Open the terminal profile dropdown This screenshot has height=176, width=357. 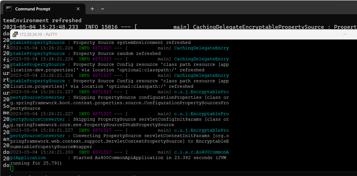click(103, 9)
